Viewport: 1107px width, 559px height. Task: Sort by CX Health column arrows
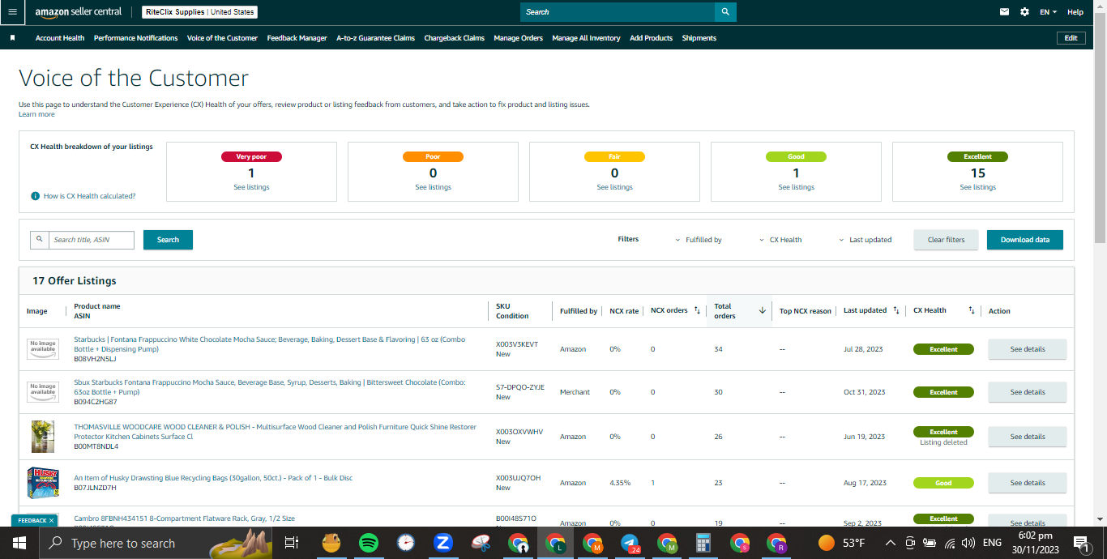[972, 310]
